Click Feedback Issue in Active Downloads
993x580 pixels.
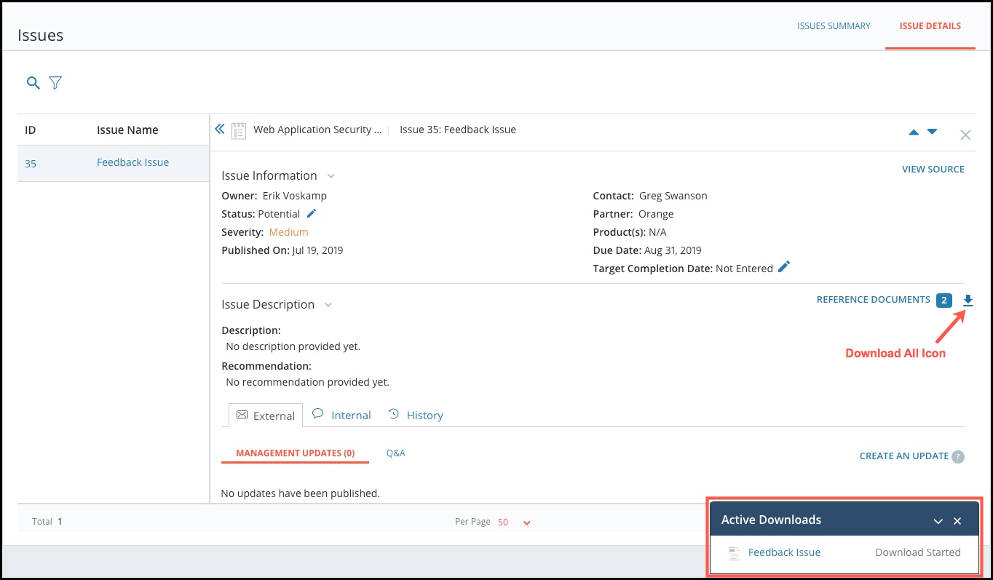pyautogui.click(x=784, y=552)
